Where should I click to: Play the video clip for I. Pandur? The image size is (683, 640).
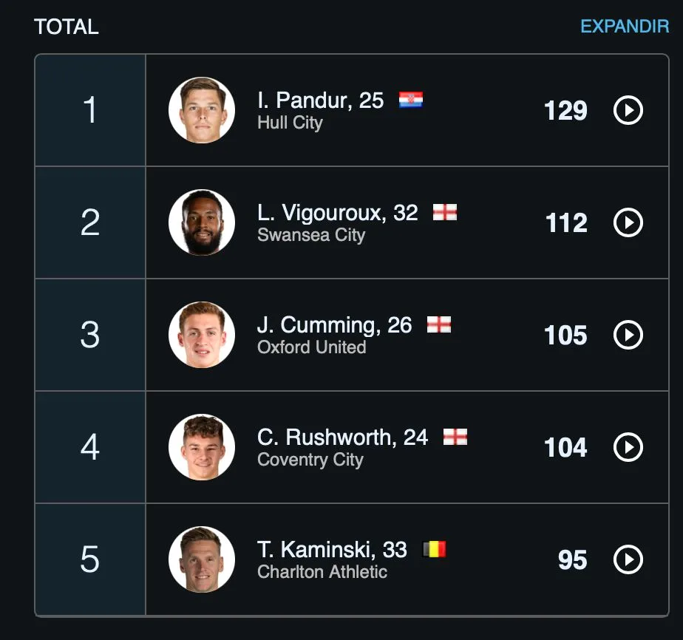[x=628, y=111]
